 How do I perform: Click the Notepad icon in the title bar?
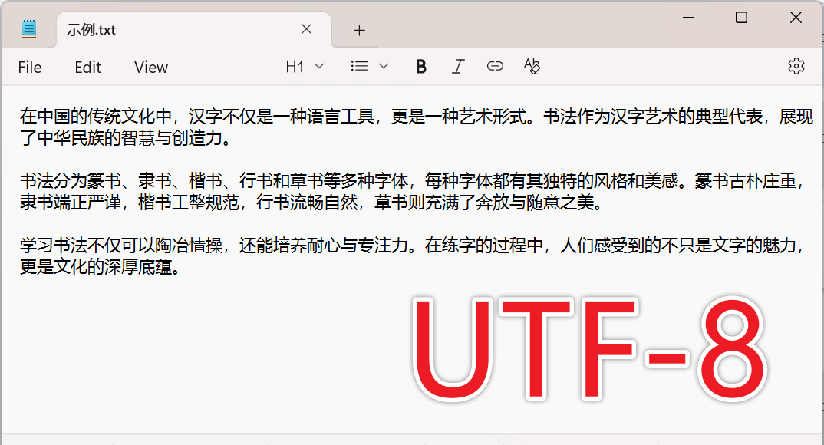pos(29,28)
